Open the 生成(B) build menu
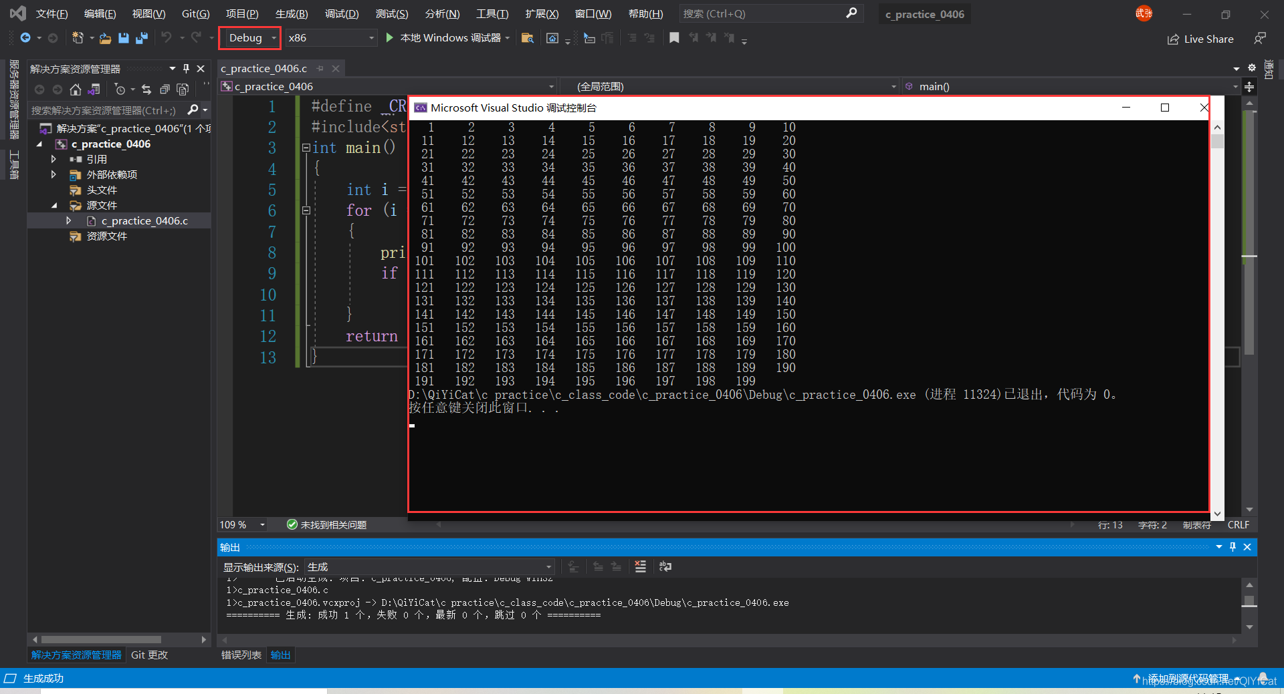This screenshot has height=694, width=1284. pos(292,14)
